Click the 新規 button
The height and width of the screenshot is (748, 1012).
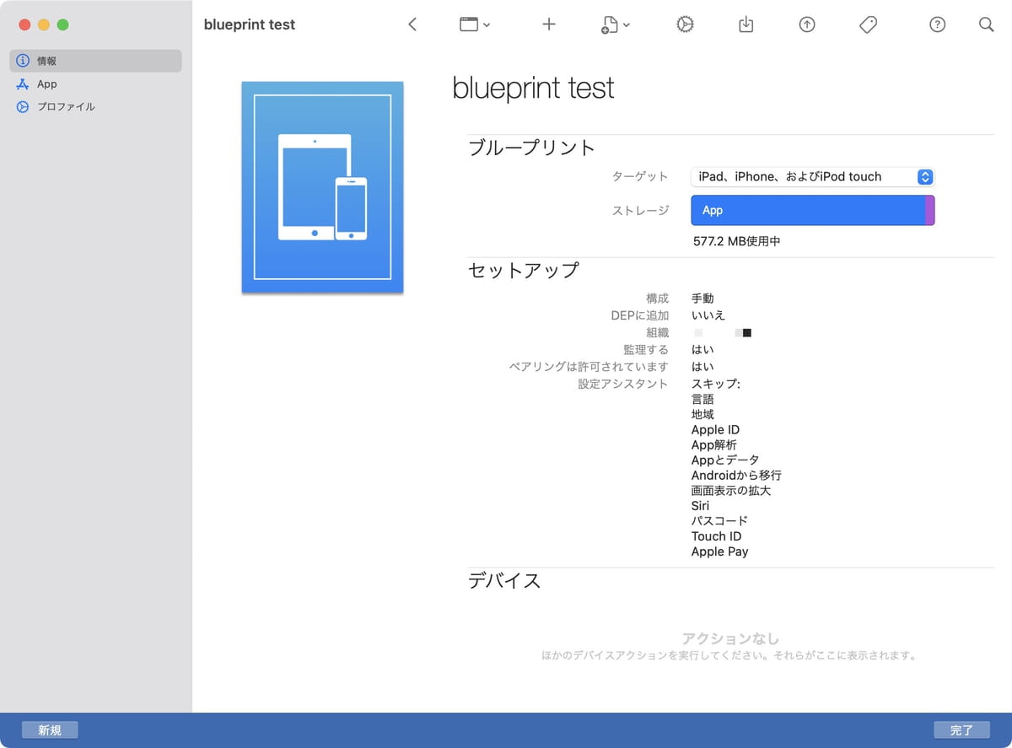click(x=50, y=730)
